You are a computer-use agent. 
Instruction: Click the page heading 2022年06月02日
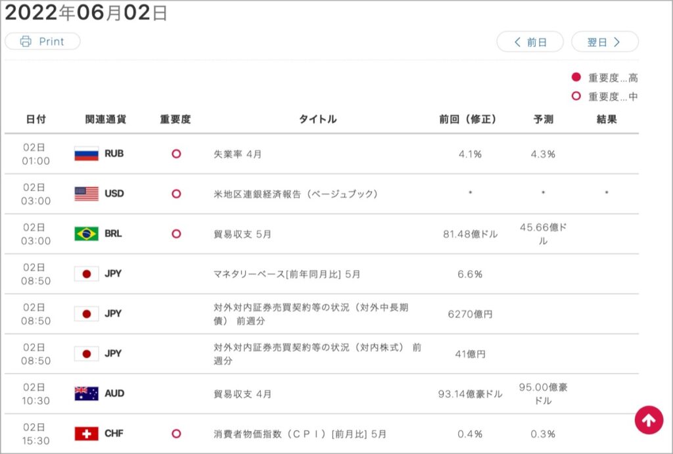[85, 12]
